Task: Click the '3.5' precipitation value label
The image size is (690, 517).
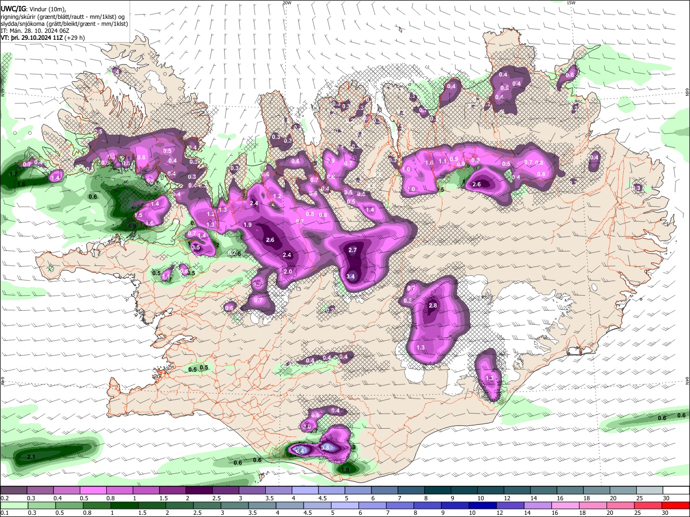Action: coord(196,247)
